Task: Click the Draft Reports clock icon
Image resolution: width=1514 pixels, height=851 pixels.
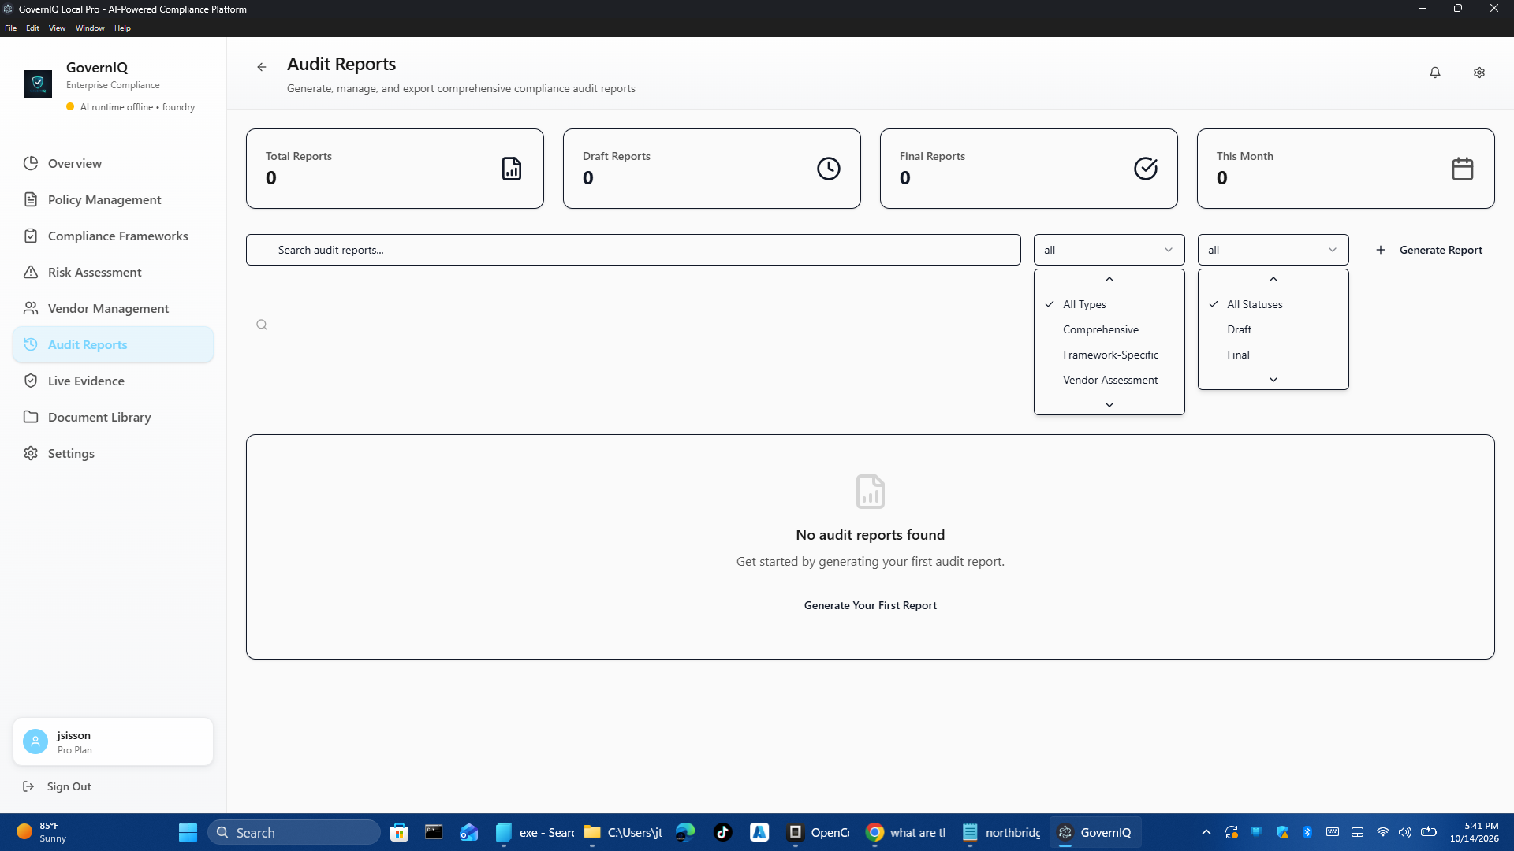Action: [829, 169]
